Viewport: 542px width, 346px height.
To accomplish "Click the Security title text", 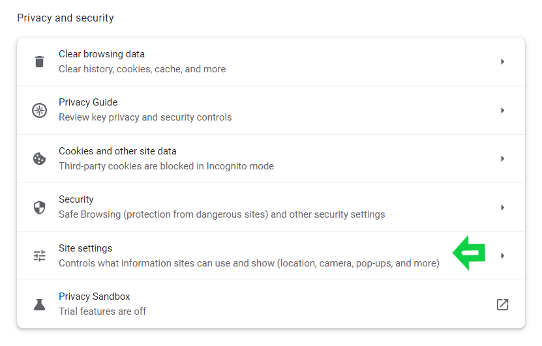I will [76, 199].
